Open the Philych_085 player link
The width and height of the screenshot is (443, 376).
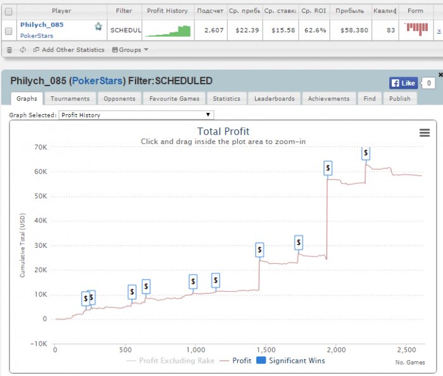tap(42, 25)
